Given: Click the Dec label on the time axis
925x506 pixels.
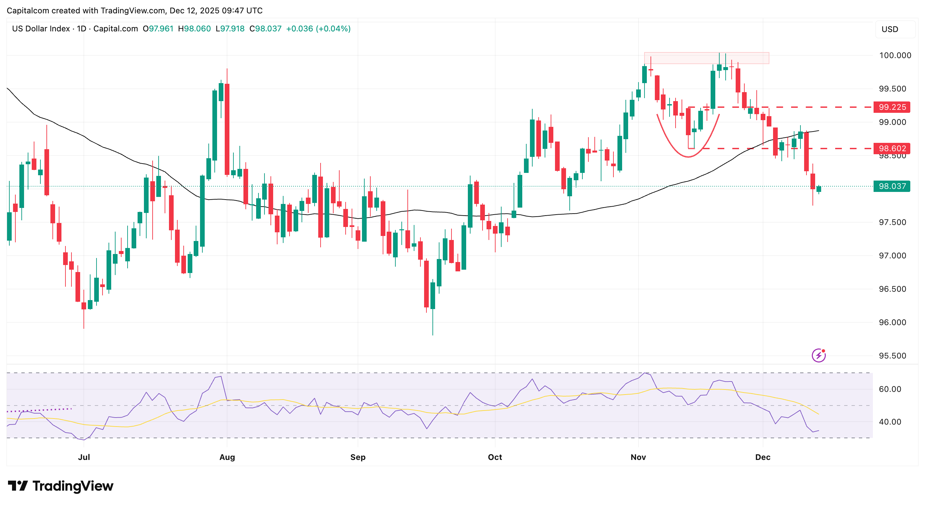Looking at the screenshot, I should [x=762, y=457].
